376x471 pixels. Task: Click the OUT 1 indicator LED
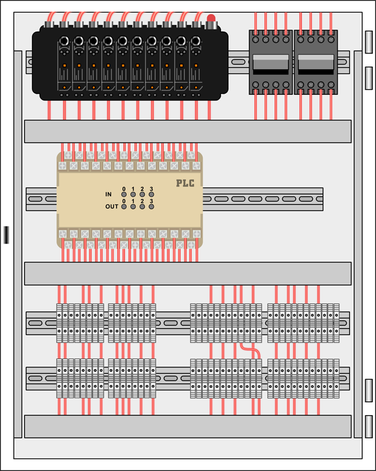click(133, 207)
